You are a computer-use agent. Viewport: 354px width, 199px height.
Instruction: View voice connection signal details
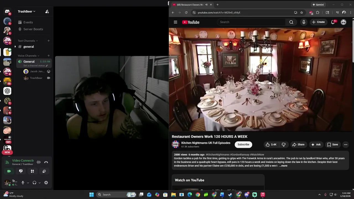pyautogui.click(x=7, y=162)
